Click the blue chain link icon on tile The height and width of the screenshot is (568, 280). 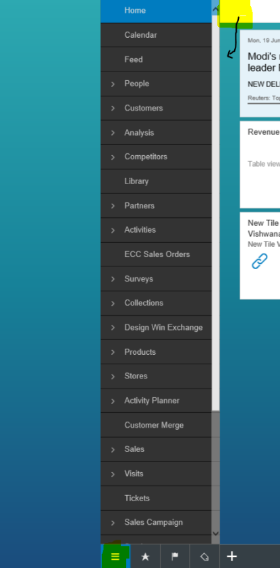point(260,261)
